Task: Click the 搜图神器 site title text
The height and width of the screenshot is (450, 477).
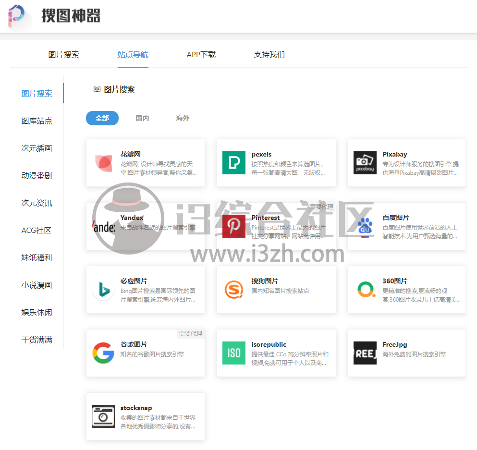Action: pos(71,16)
